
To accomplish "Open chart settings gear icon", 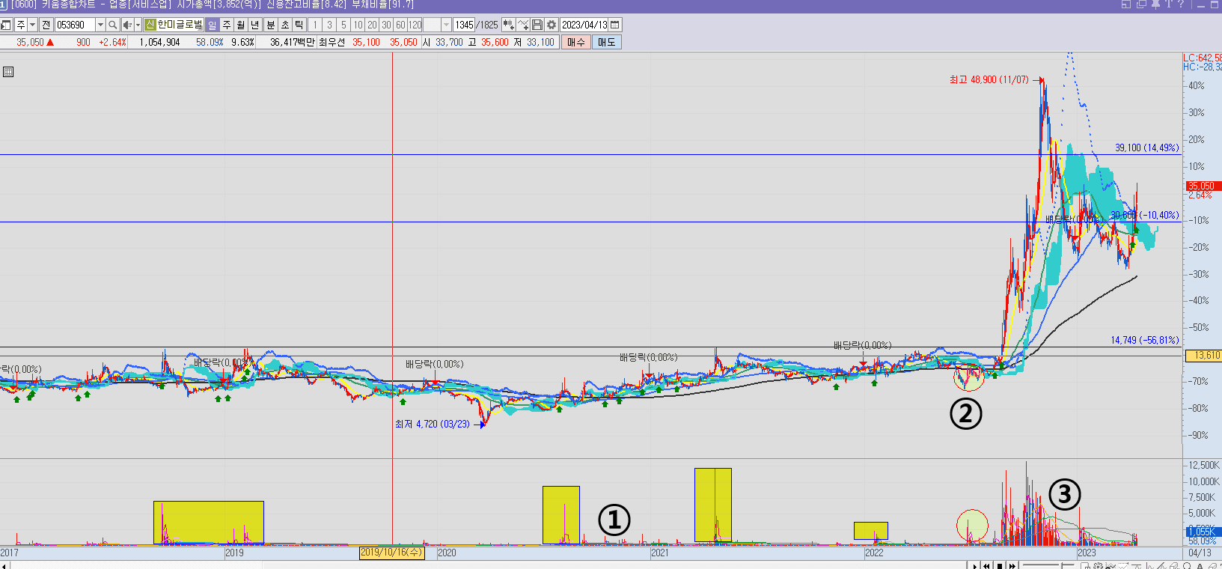I will coord(552,25).
